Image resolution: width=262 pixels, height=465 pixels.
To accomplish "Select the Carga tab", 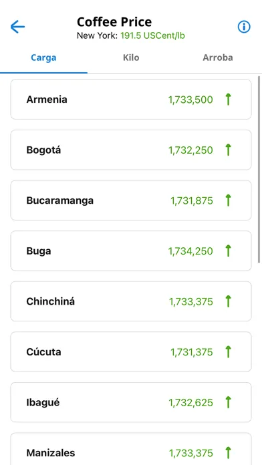I will click(x=43, y=57).
